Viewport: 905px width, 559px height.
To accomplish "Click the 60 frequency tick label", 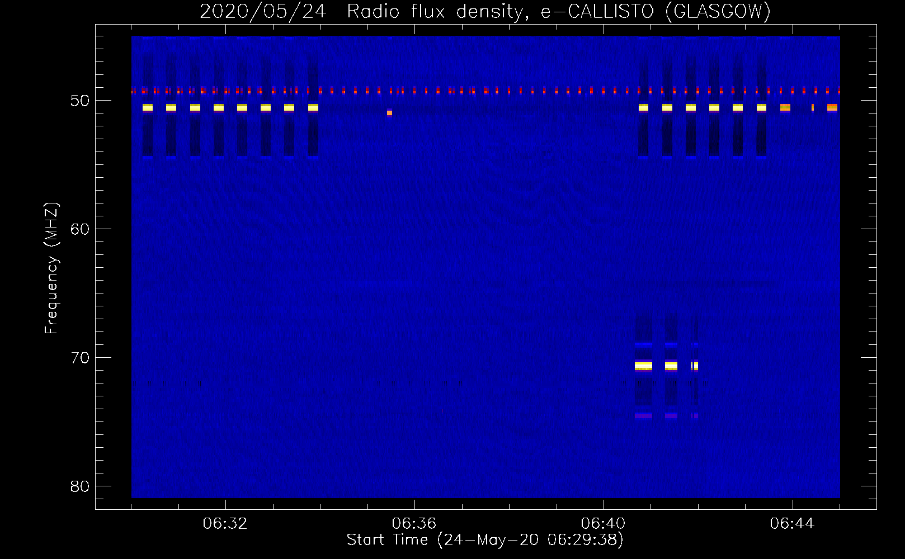I will pos(80,229).
